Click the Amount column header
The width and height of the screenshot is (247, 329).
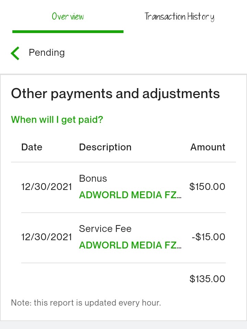[x=208, y=147]
